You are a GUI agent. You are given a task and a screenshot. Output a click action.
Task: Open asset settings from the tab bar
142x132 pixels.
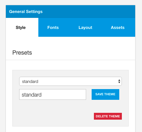[118, 27]
